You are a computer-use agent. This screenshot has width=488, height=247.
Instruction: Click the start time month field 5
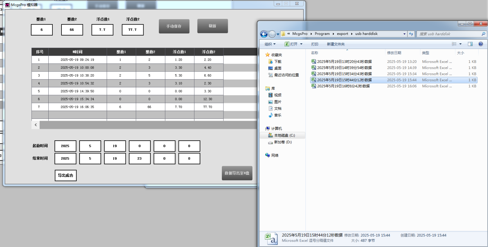(x=90, y=146)
